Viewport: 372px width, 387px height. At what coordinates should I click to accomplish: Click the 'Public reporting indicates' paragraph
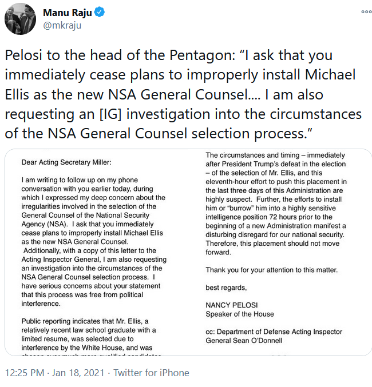[x=92, y=336]
